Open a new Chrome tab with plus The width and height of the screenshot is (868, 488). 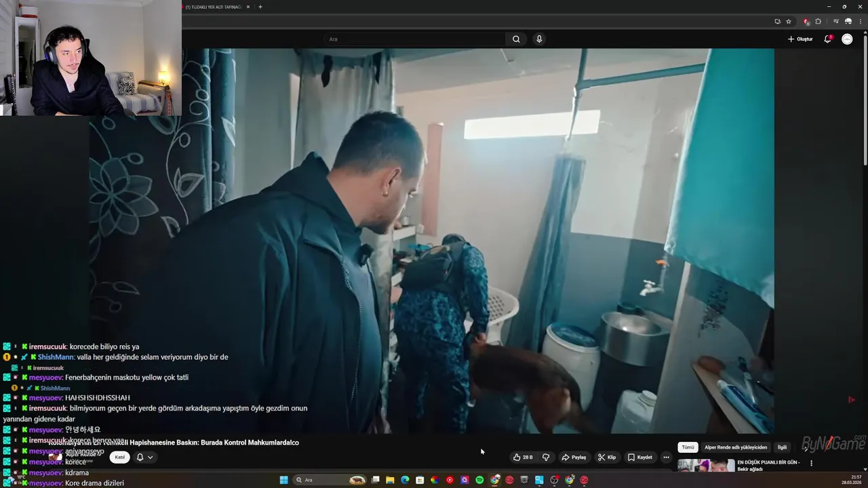(x=260, y=7)
